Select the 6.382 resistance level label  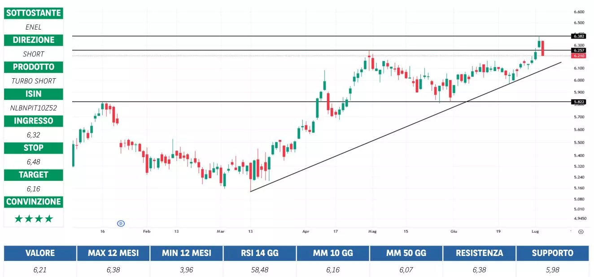tap(579, 36)
